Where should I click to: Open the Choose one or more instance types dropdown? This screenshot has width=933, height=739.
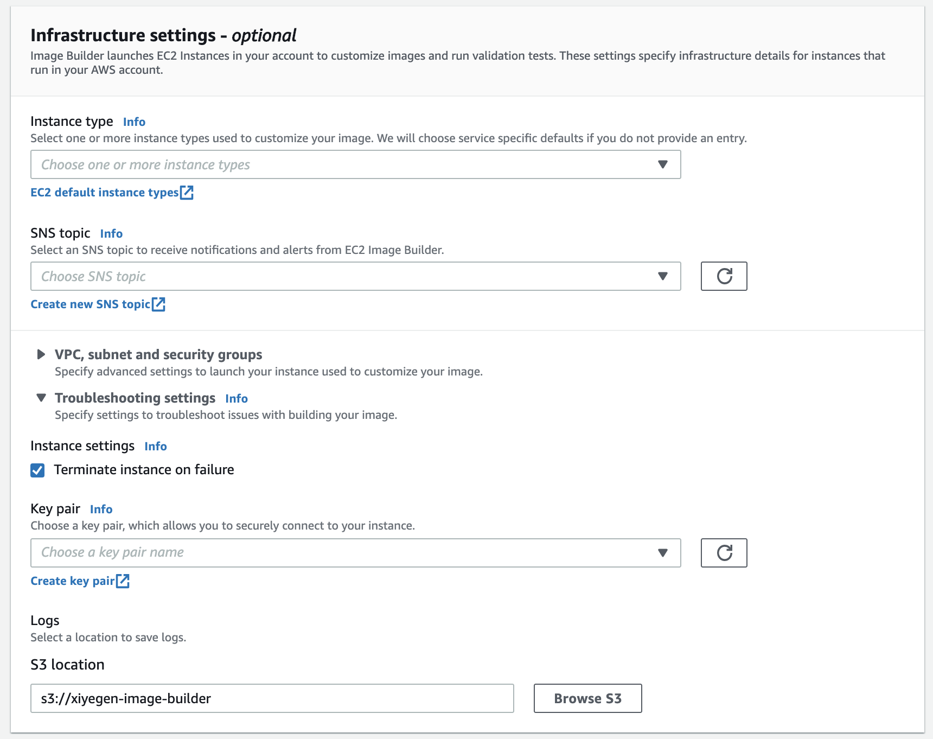pos(355,164)
